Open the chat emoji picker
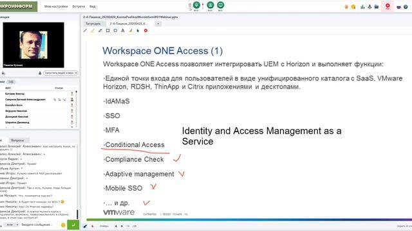 63,225
